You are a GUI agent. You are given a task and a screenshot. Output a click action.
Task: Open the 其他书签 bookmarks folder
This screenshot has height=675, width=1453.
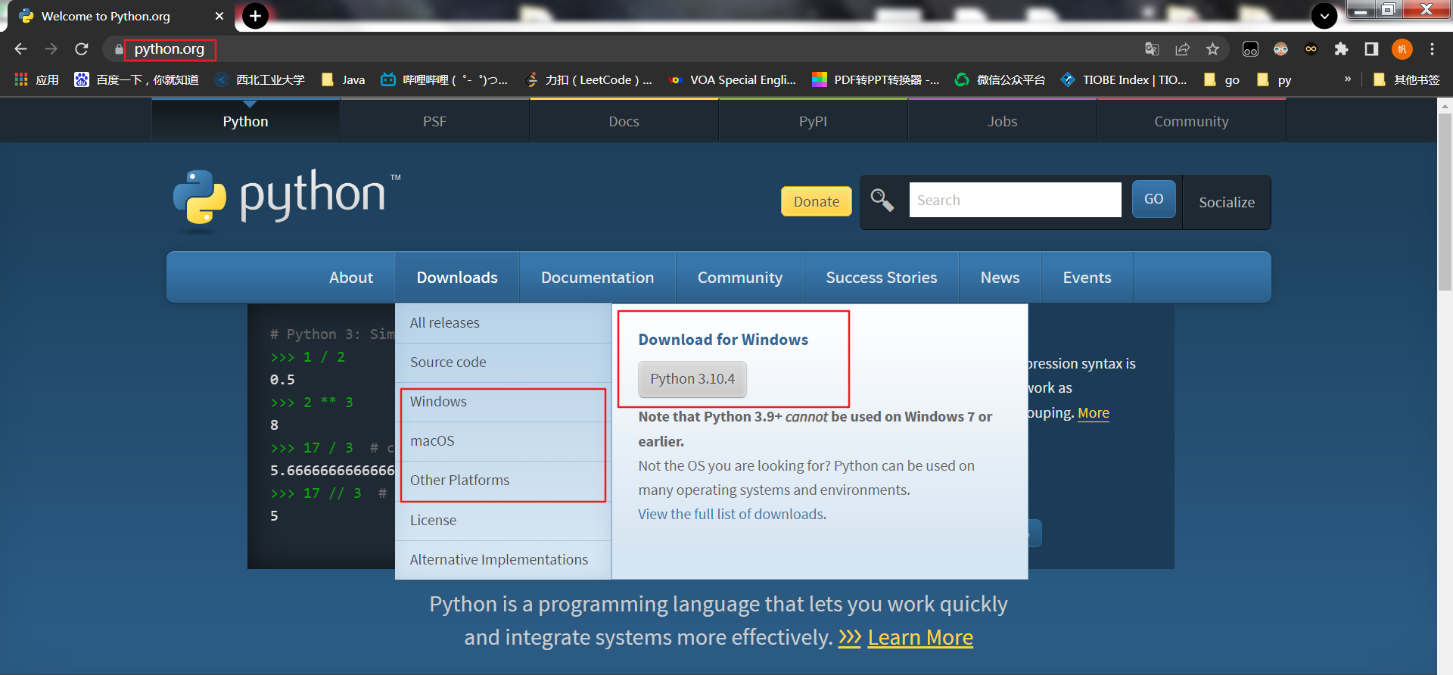(x=1406, y=79)
